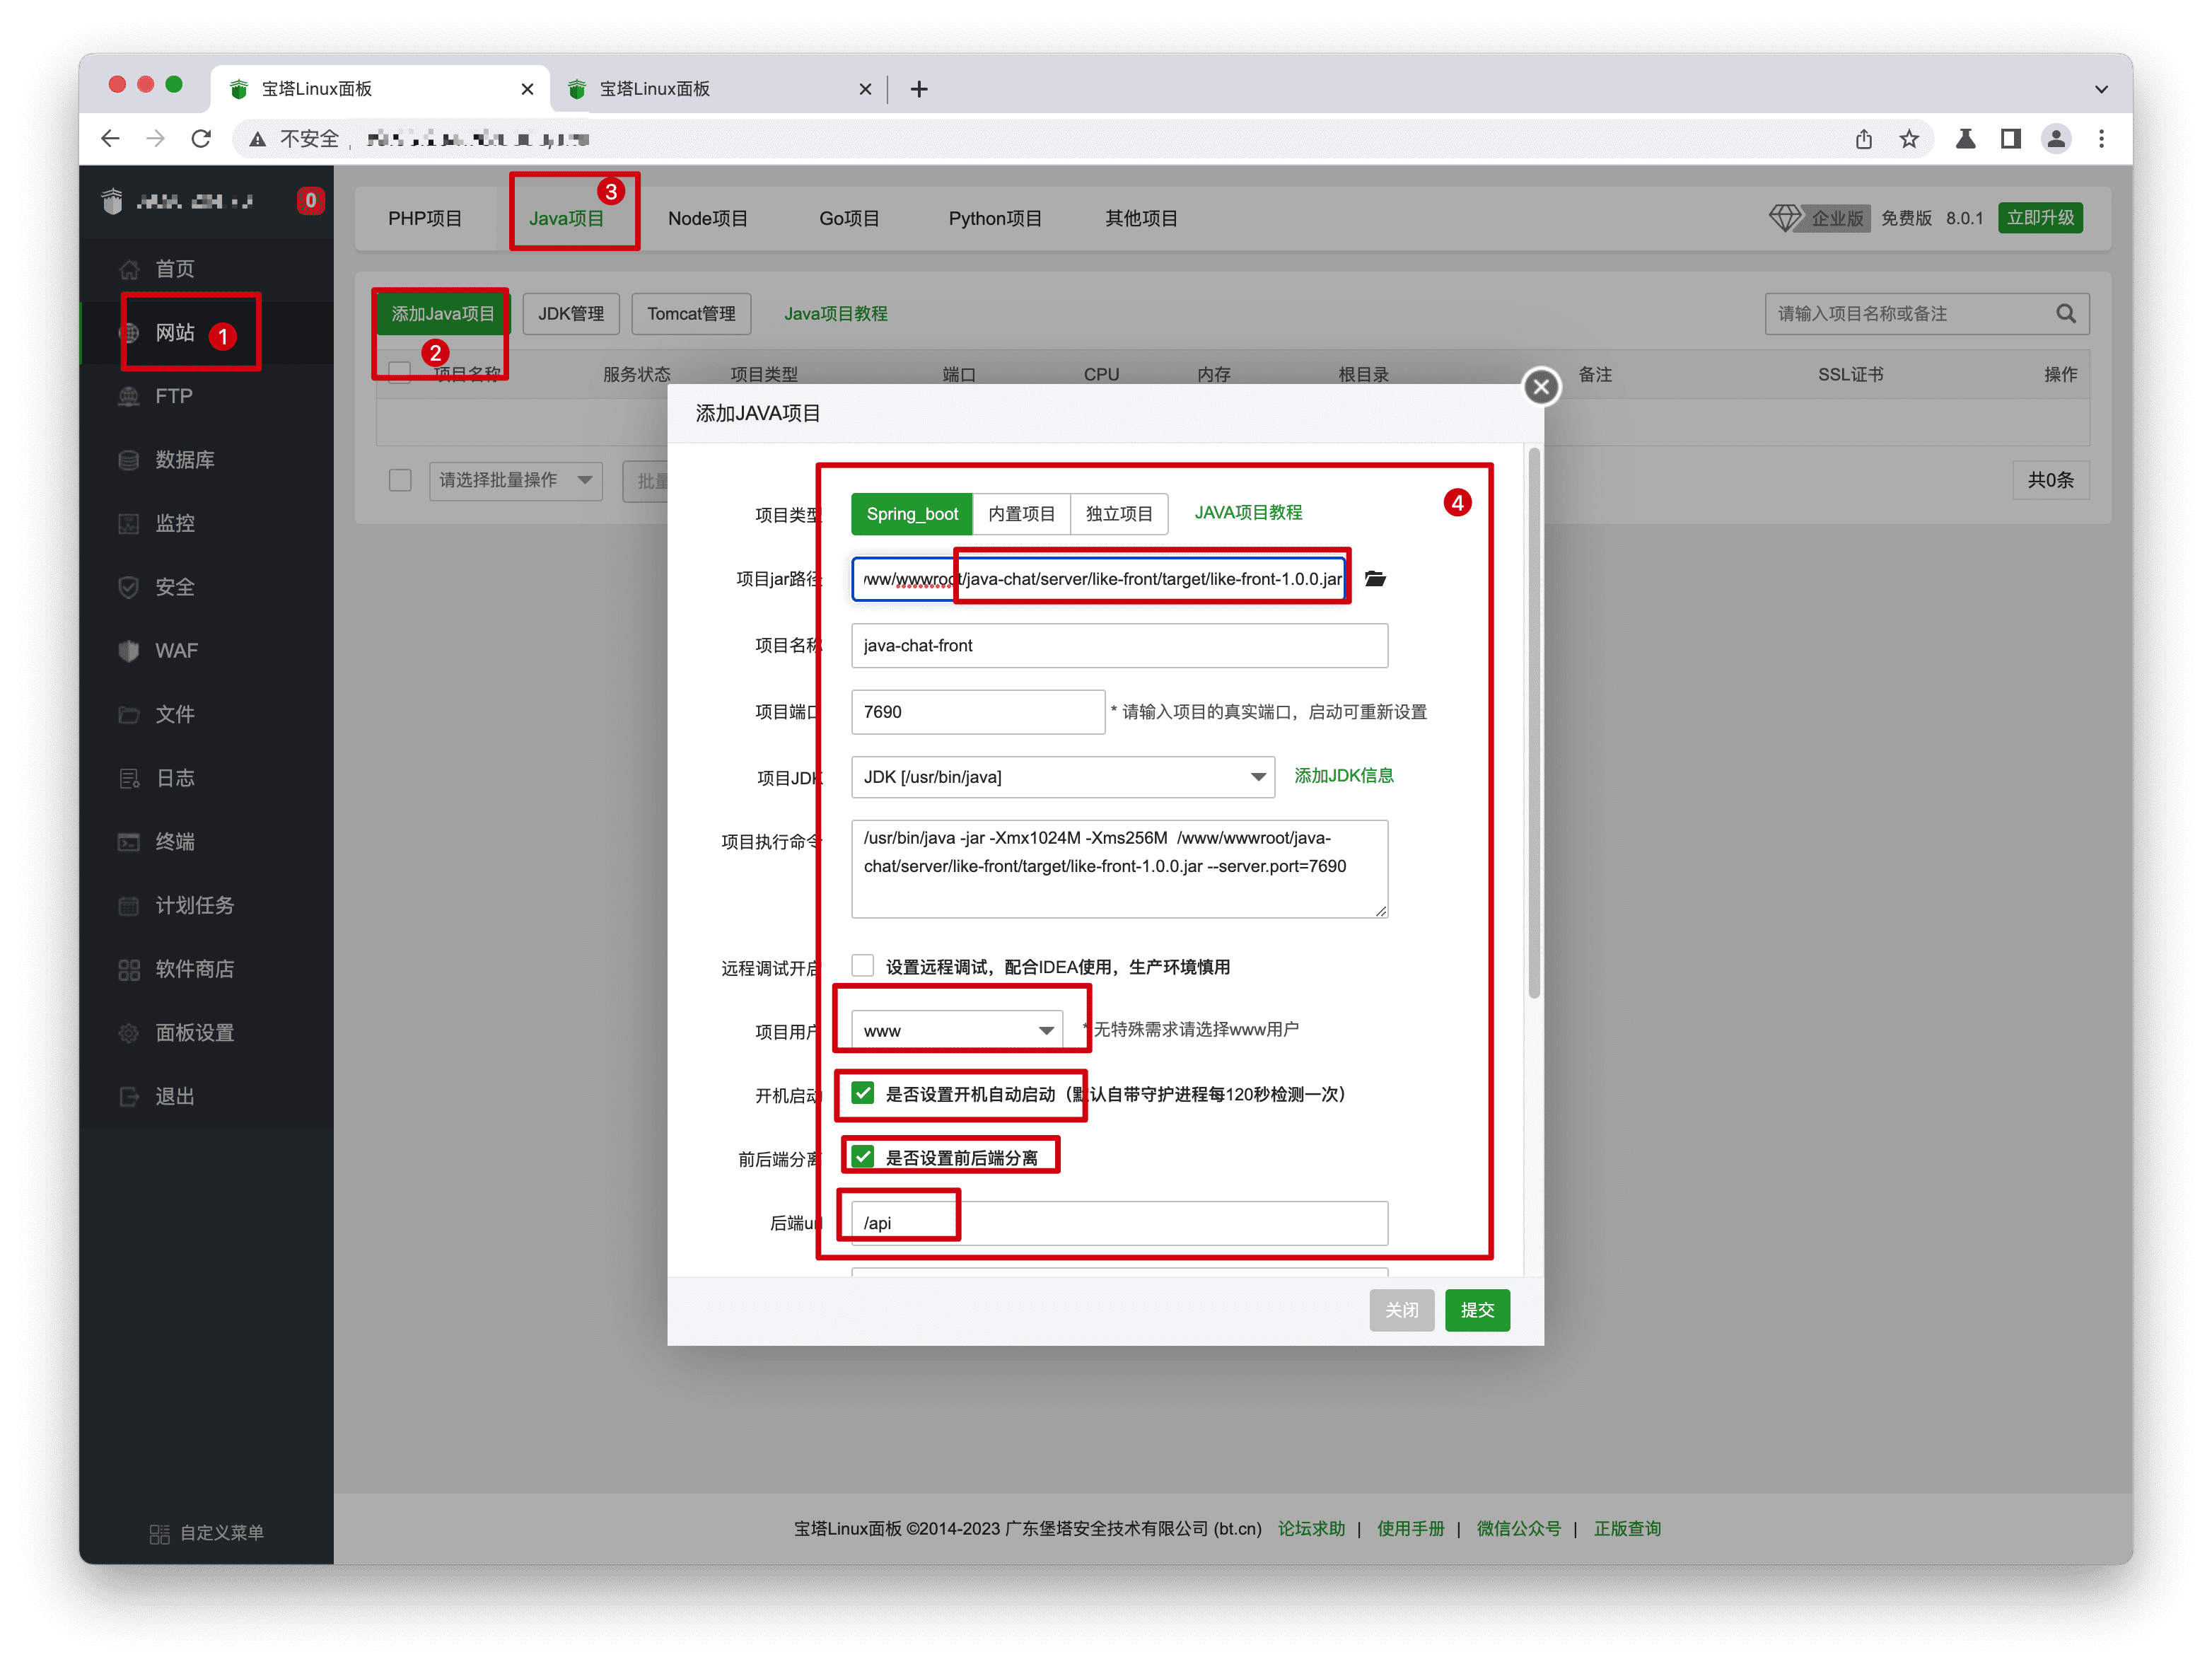Bookmark page with the star icon

1909,139
